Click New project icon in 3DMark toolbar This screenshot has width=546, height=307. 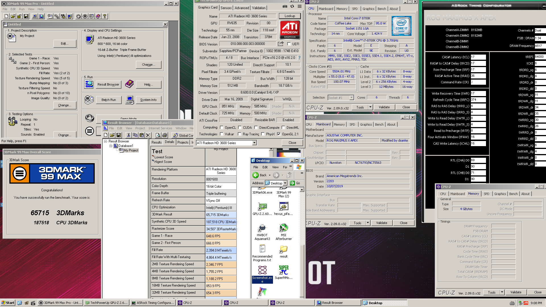point(6,16)
